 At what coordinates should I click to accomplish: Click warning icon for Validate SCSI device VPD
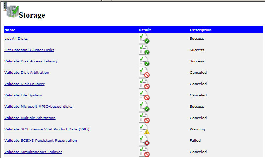coord(144,129)
